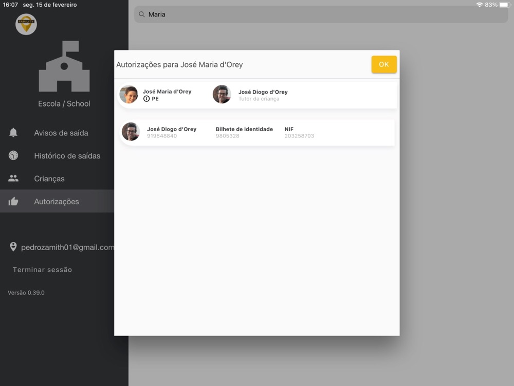The width and height of the screenshot is (514, 386).
Task: Click the Maria search field
Action: (321, 14)
